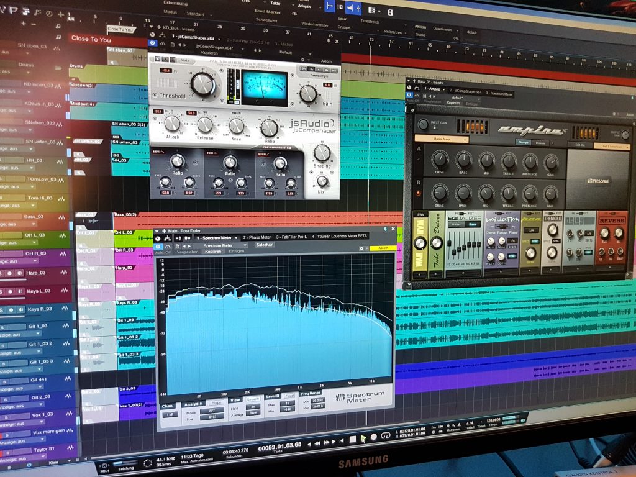The height and width of the screenshot is (477, 636).
Task: Open the Youlean Loudness Meter BETA tab
Action: click(x=339, y=235)
